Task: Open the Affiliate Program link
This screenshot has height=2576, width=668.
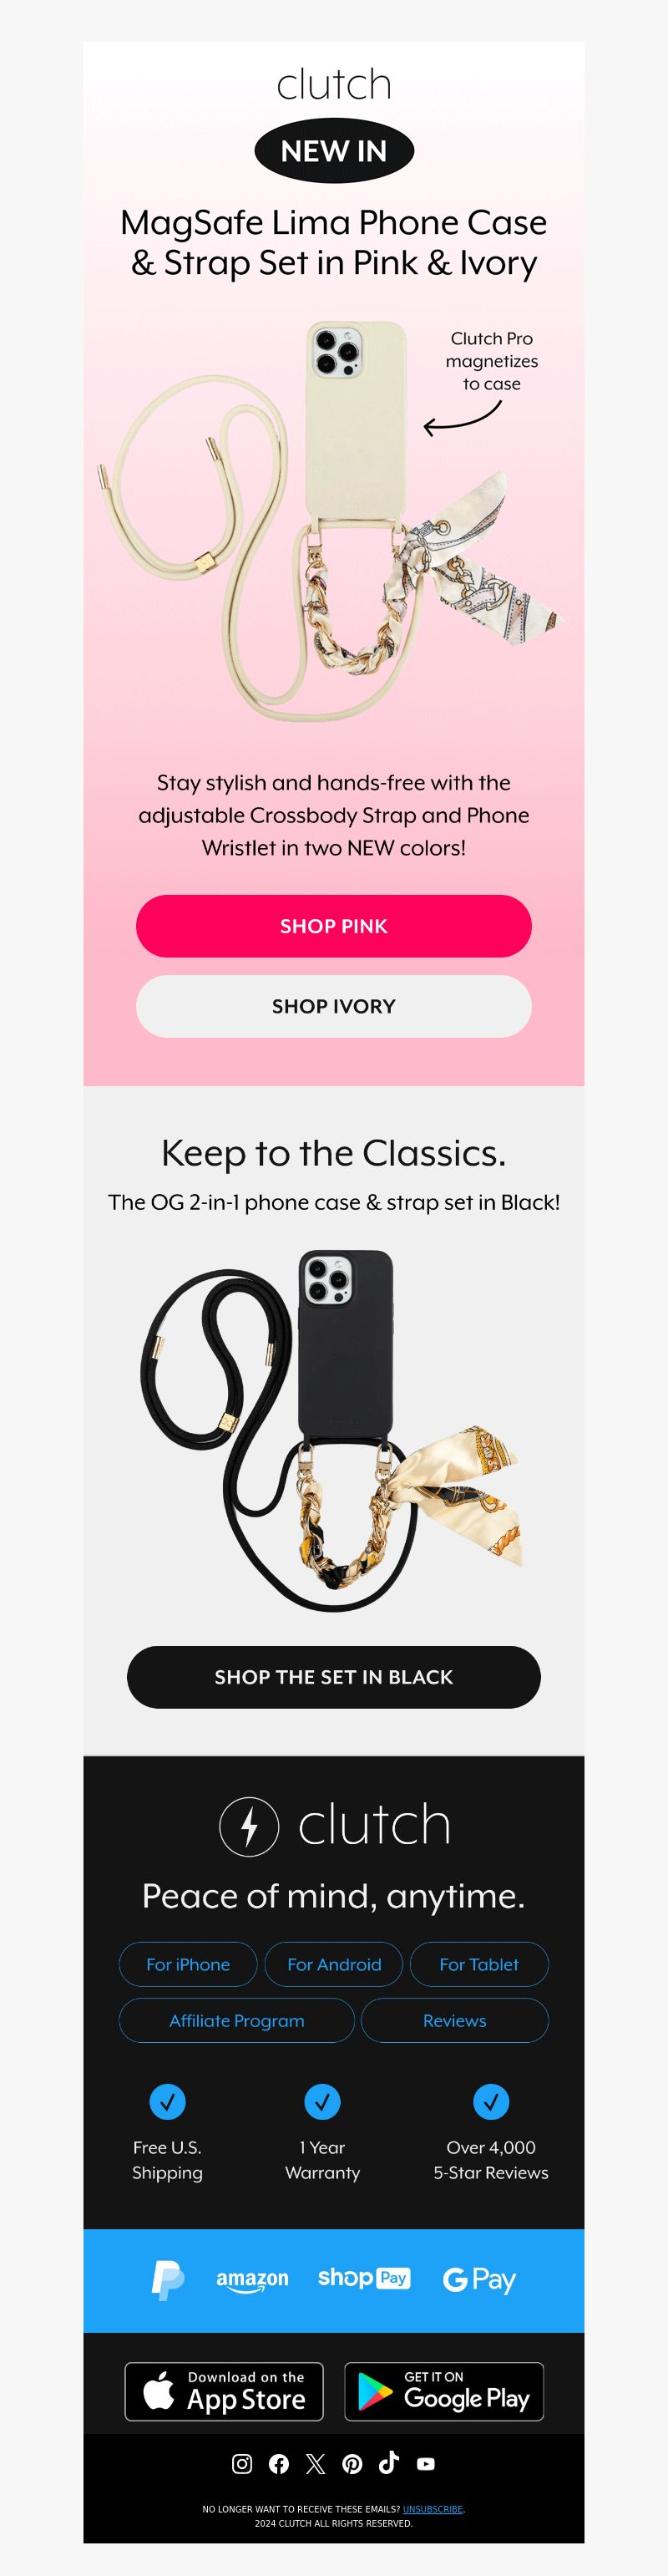Action: click(x=237, y=2020)
